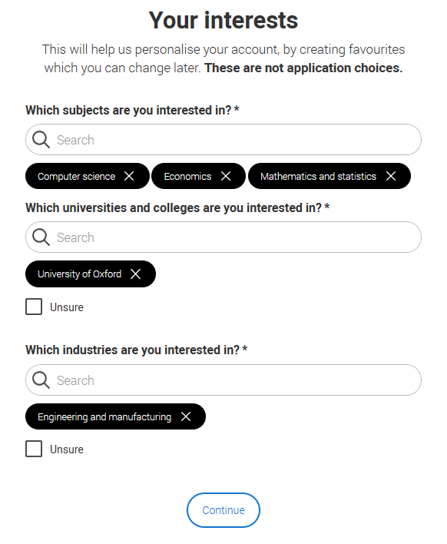Viewport: 447px width, 544px height.
Task: Select the Economics chip label
Action: [187, 176]
